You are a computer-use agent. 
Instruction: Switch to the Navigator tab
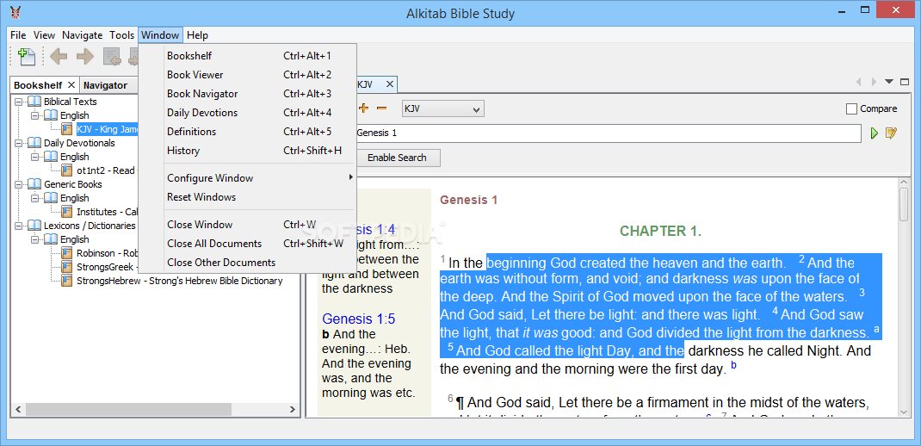coord(105,85)
